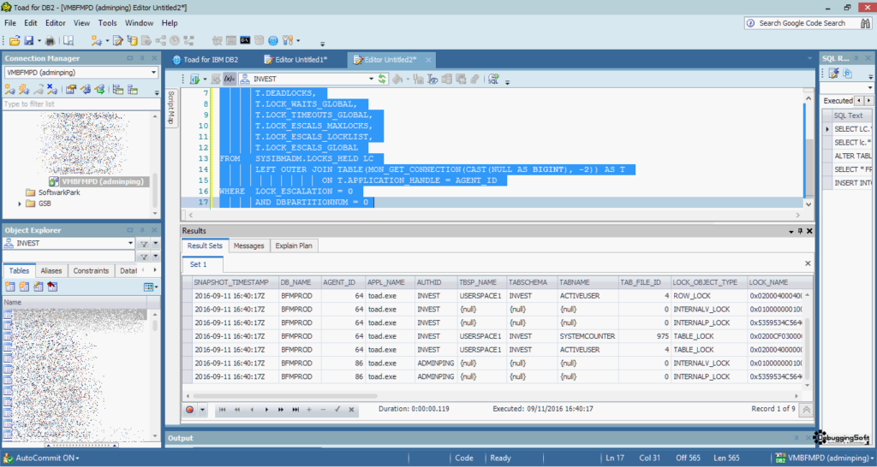Select VMBFMPD (adminping) connection tree node
This screenshot has height=467, width=877.
pyautogui.click(x=103, y=181)
